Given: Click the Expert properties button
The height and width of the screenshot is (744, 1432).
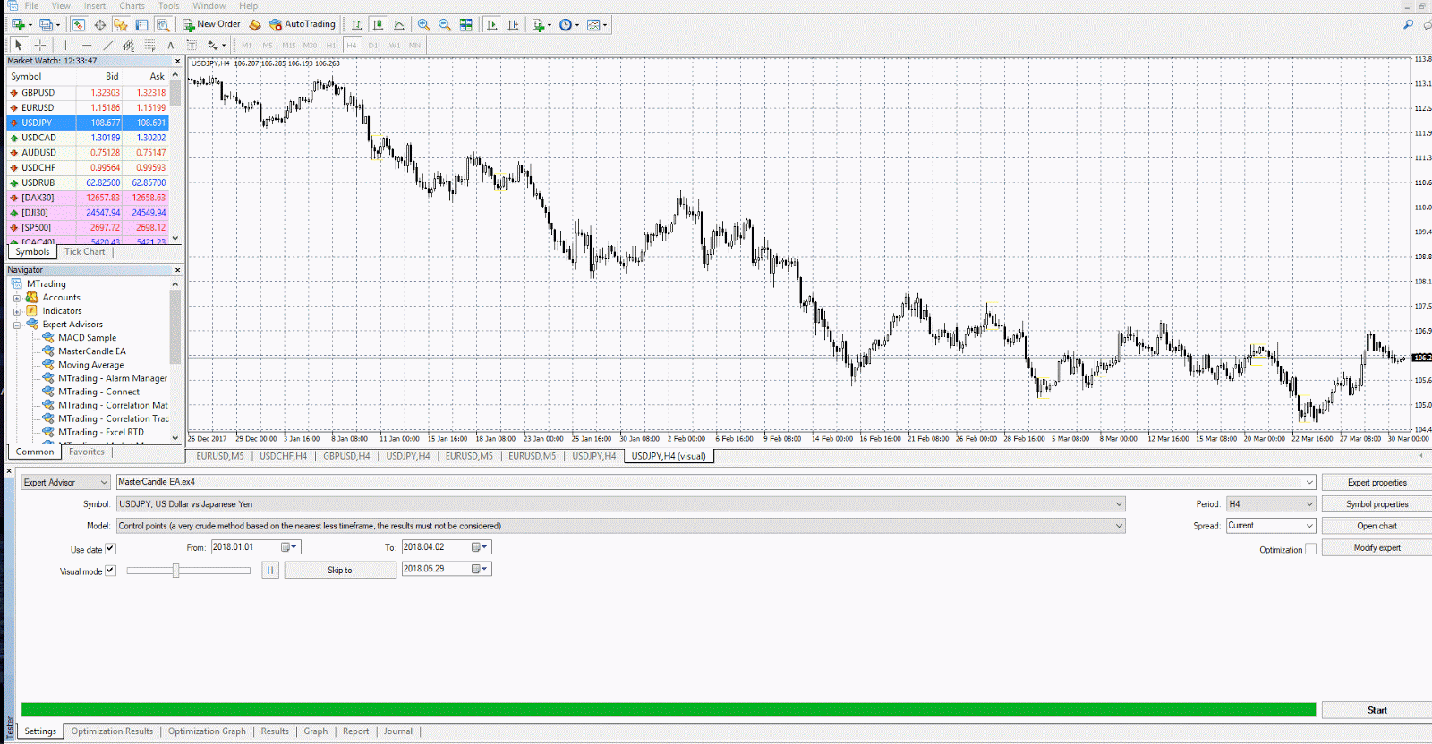Looking at the screenshot, I should pyautogui.click(x=1377, y=483).
